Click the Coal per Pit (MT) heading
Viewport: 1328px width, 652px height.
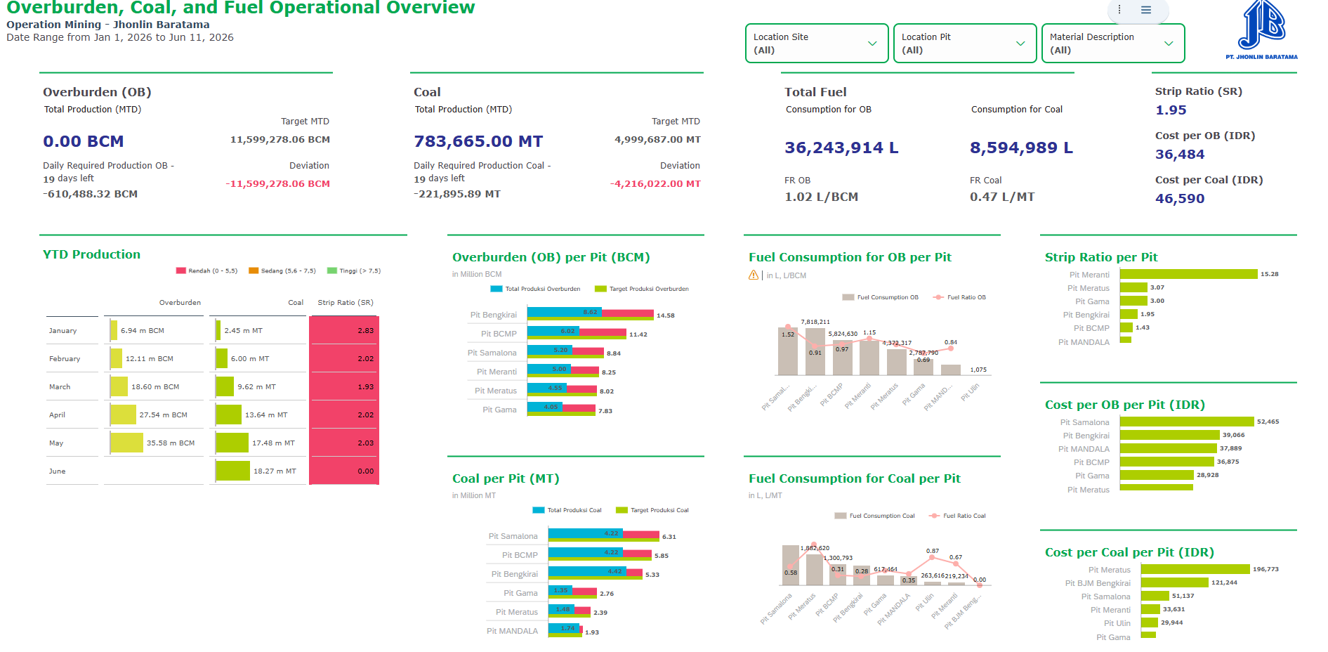coord(506,478)
